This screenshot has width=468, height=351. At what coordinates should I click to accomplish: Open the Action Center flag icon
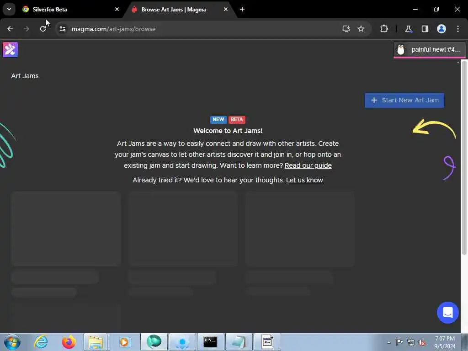click(x=399, y=342)
